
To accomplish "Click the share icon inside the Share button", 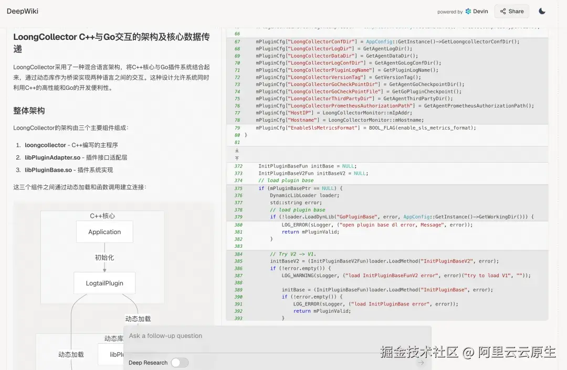I will (503, 10).
